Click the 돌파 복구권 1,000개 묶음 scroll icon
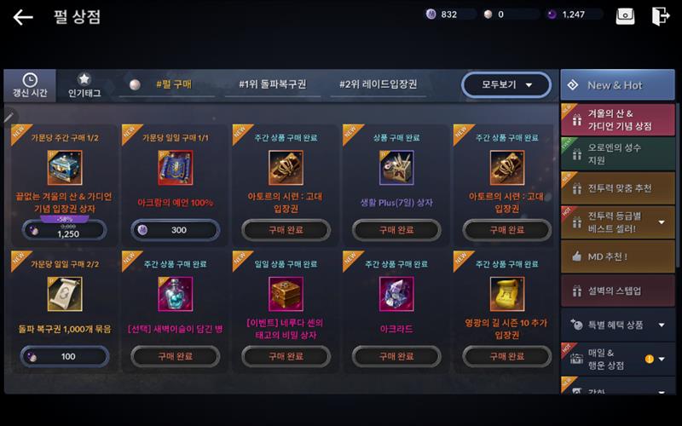The width and height of the screenshot is (682, 426). pos(65,294)
